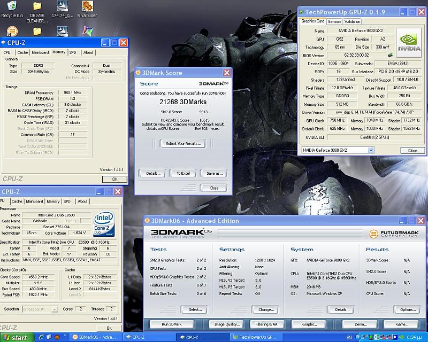428x342 pixels.
Task: Click the Graphs... button in 3DMark06
Action: pos(310,324)
